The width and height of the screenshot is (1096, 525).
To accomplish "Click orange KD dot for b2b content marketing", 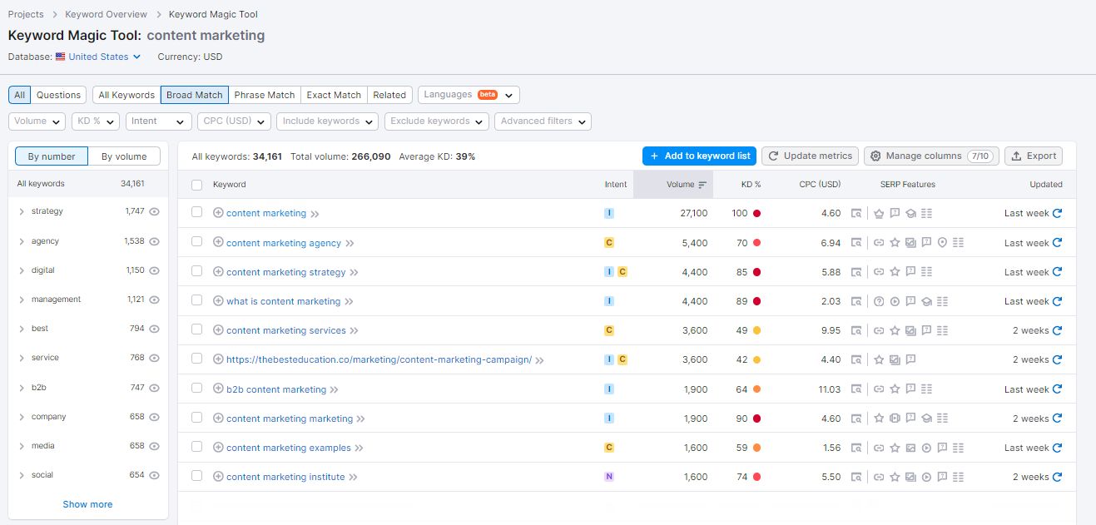I will point(756,389).
